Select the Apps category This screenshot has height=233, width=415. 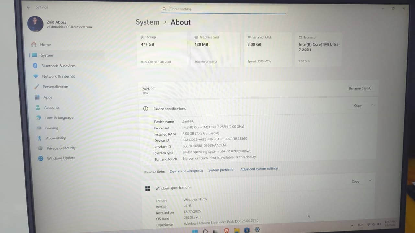pos(48,97)
